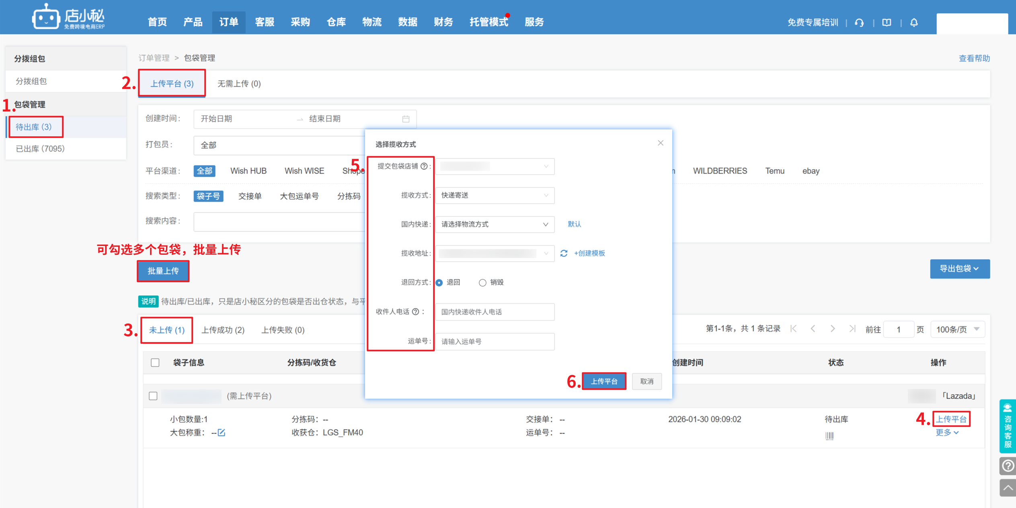Switch to the 上传成功 (2) tab
Viewport: 1016px width, 508px height.
(x=223, y=330)
